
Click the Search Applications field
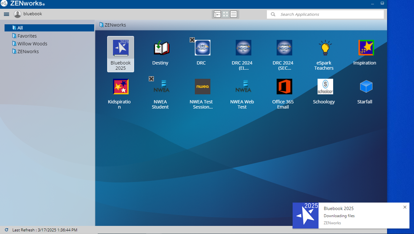tap(328, 14)
